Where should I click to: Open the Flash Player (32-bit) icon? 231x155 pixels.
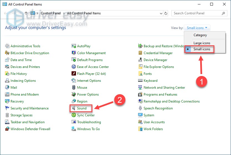[74, 74]
